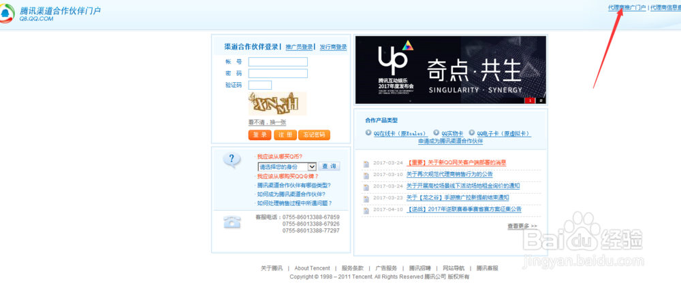Screen dimensions: 681x284
Task: Click phone number 0755-86013388-77297
Action: 311,231
